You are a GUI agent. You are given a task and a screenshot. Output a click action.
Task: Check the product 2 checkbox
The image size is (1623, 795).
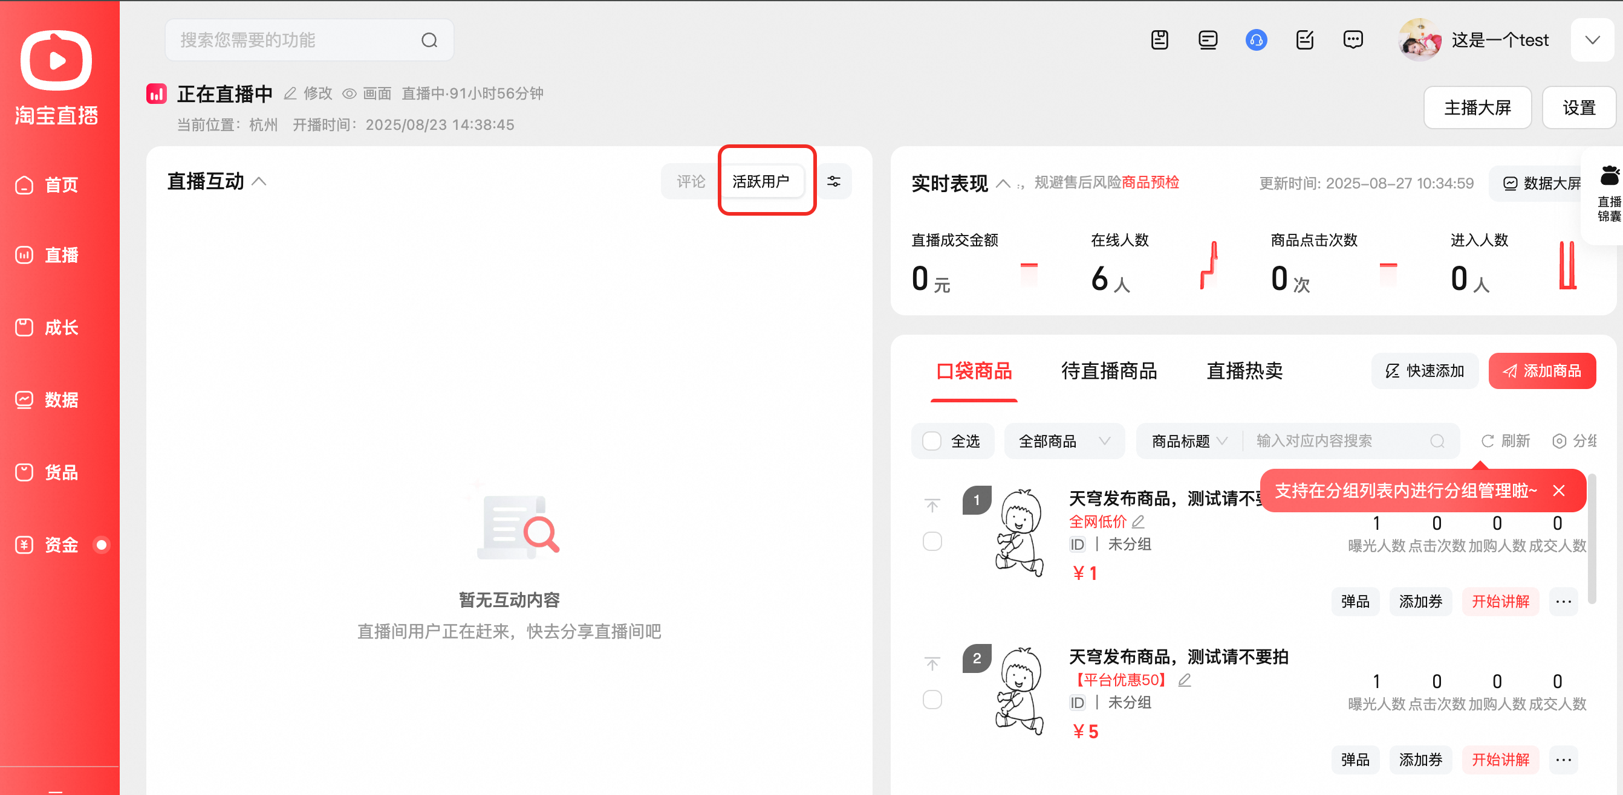[932, 700]
